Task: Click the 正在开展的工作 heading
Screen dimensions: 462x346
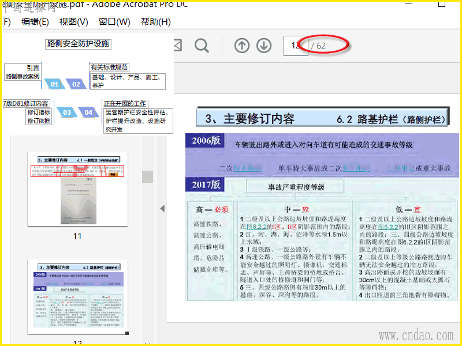Action: 125,104
